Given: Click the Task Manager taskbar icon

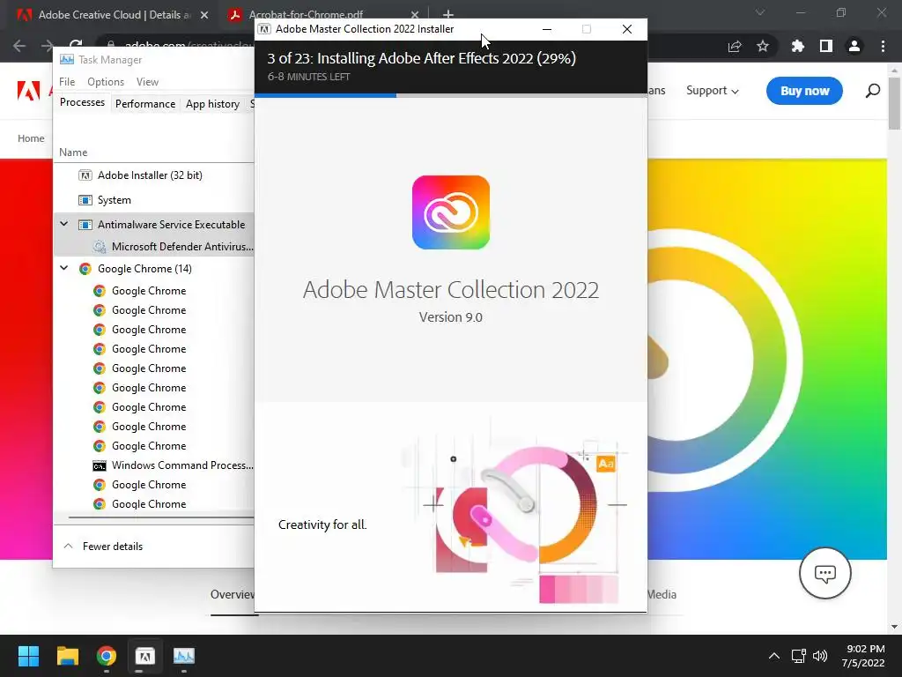Looking at the screenshot, I should coord(184,656).
